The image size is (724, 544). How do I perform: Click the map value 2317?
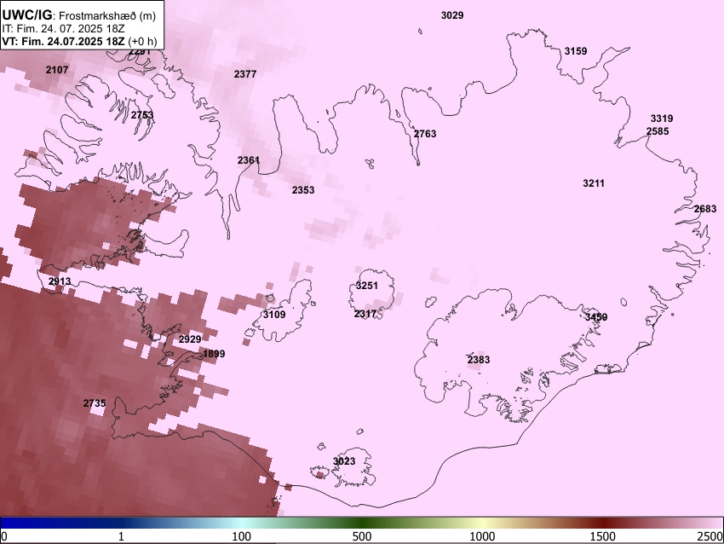pos(365,315)
